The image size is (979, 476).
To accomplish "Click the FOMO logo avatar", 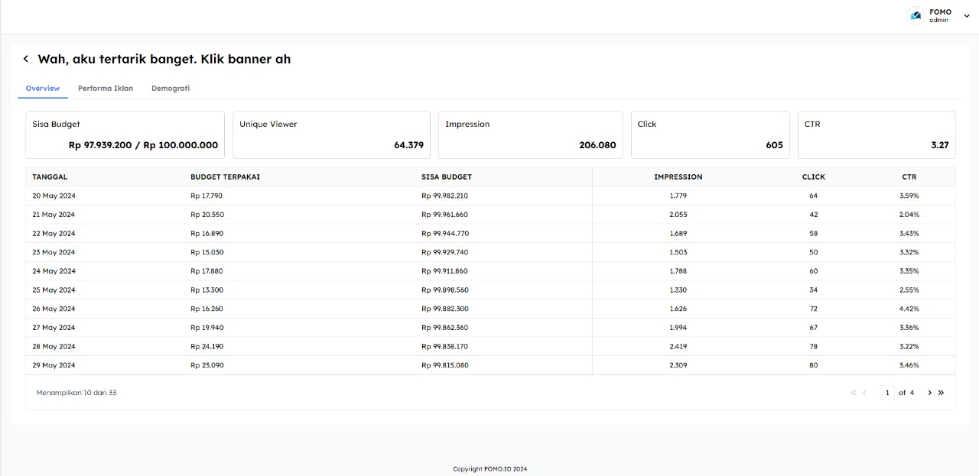I will [x=916, y=16].
